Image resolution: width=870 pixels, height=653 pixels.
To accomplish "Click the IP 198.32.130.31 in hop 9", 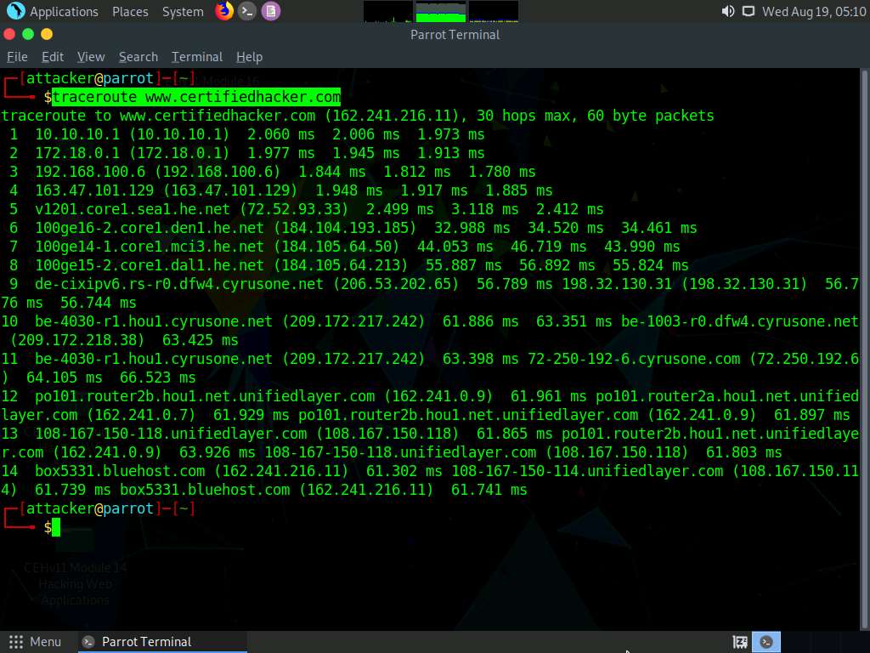I will pyautogui.click(x=617, y=284).
